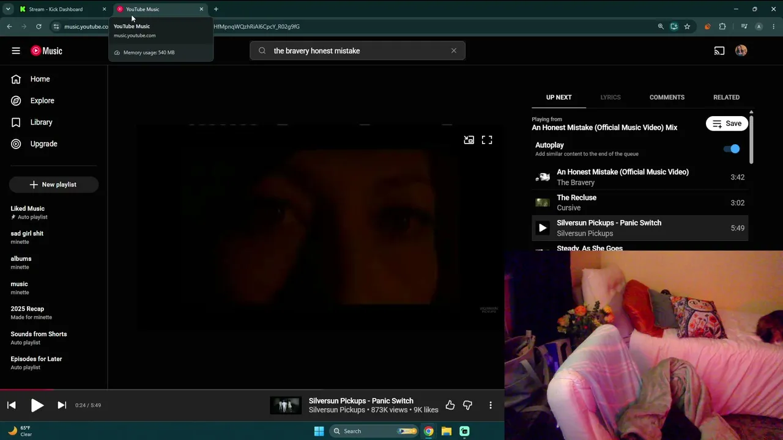783x440 pixels.
Task: Play An Honest Mistake from the queue
Action: tap(640, 177)
